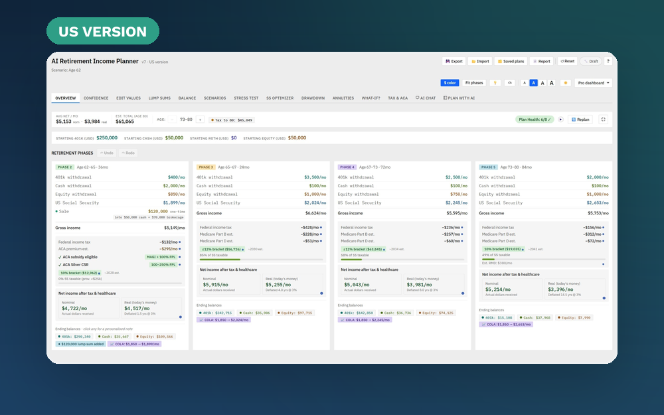Click Phase 4 Equity: $74,125 chip

[x=436, y=313]
